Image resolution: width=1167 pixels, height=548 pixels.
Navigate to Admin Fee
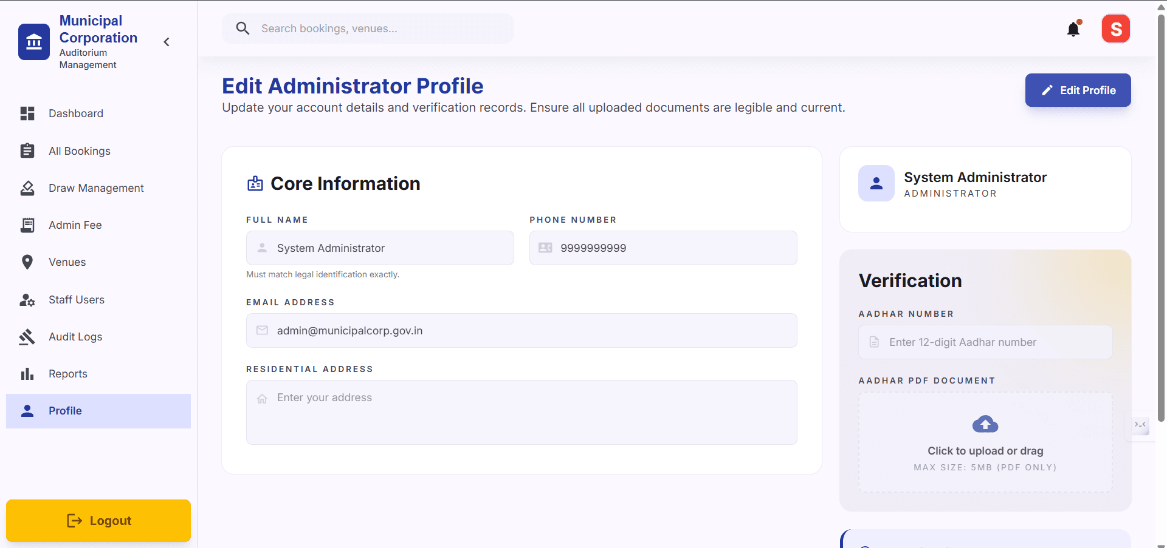coord(98,225)
